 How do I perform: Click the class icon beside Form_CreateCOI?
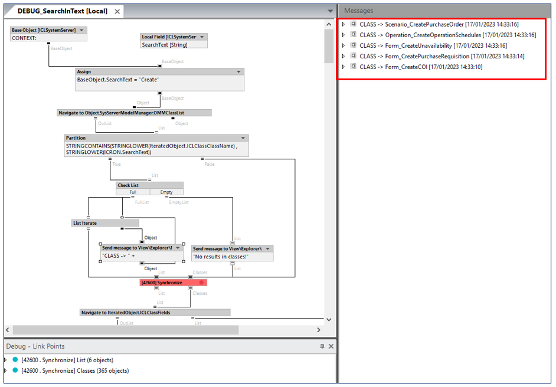353,66
